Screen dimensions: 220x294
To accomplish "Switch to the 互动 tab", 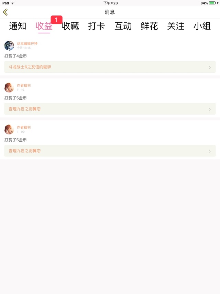I will (x=123, y=26).
